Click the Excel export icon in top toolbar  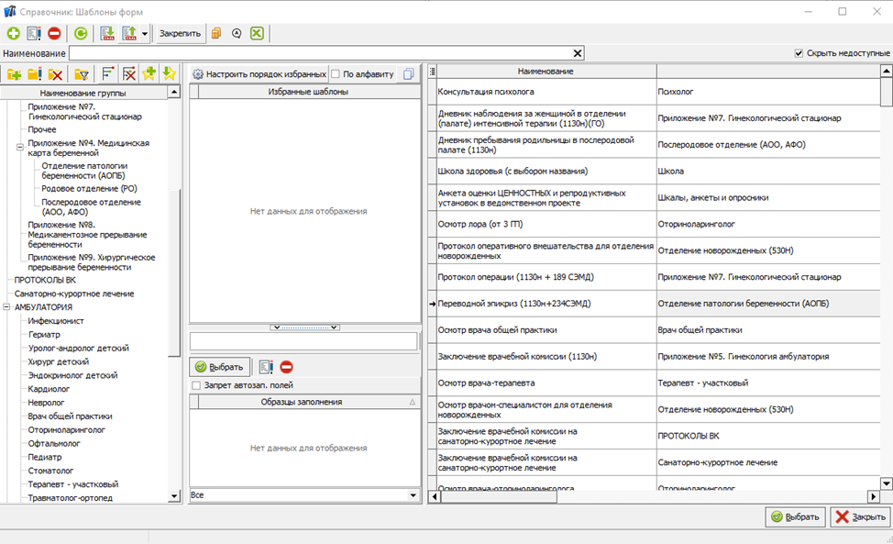coord(257,34)
